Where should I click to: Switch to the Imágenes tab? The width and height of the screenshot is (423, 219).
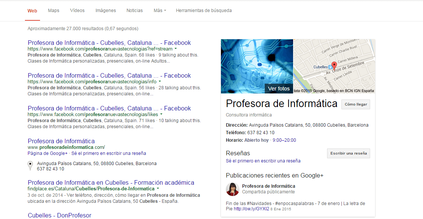pos(105,11)
